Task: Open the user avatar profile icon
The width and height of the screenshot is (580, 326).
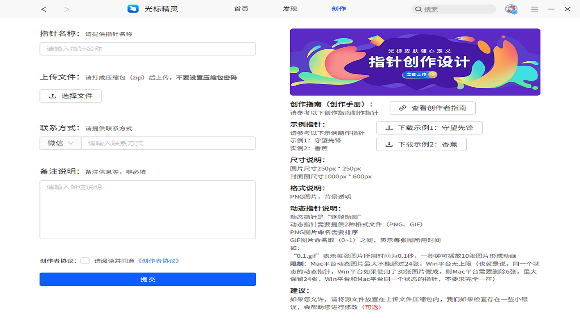Action: pos(511,9)
